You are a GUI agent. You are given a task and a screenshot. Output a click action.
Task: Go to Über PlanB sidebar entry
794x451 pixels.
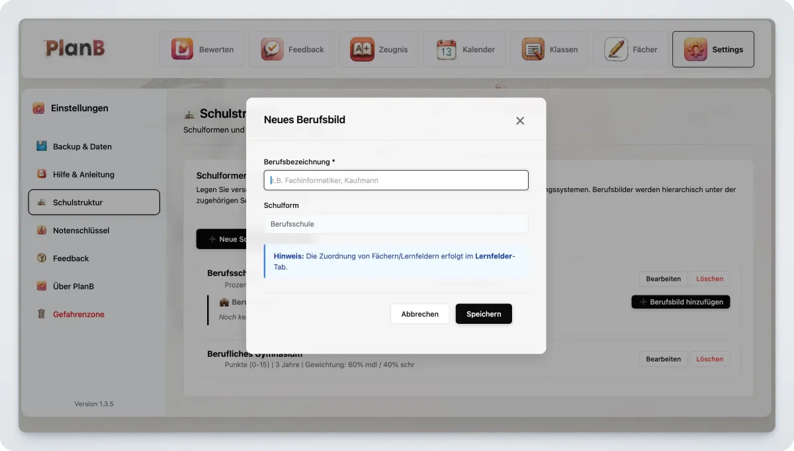point(73,287)
